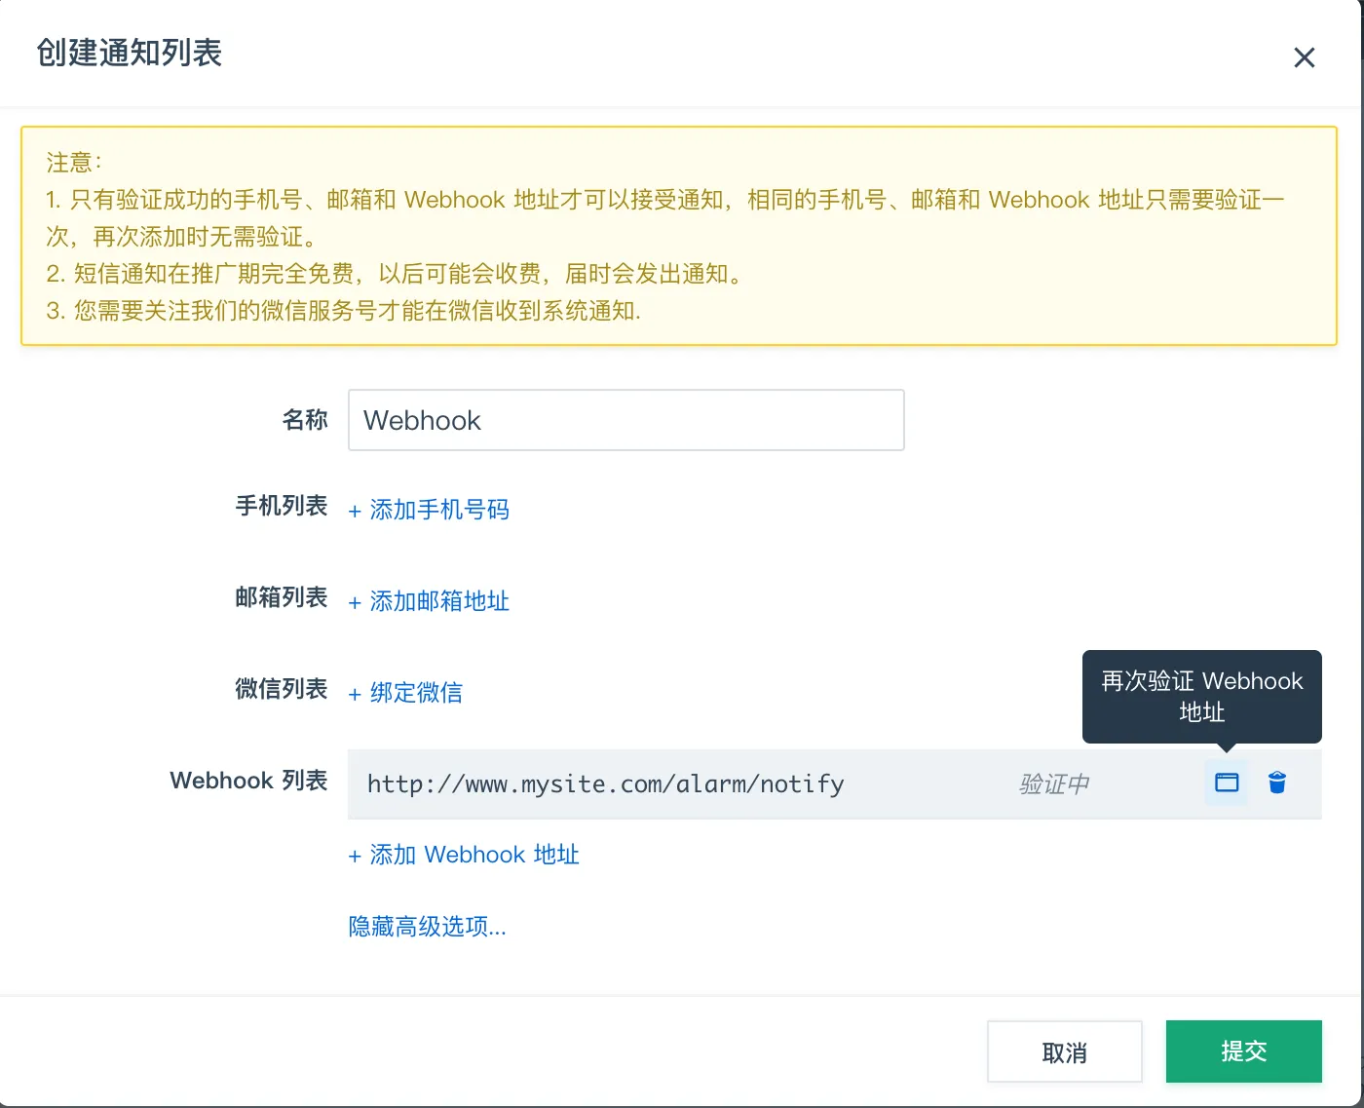This screenshot has width=1364, height=1108.
Task: Click the 邮箱列表 label
Action: pos(282,597)
